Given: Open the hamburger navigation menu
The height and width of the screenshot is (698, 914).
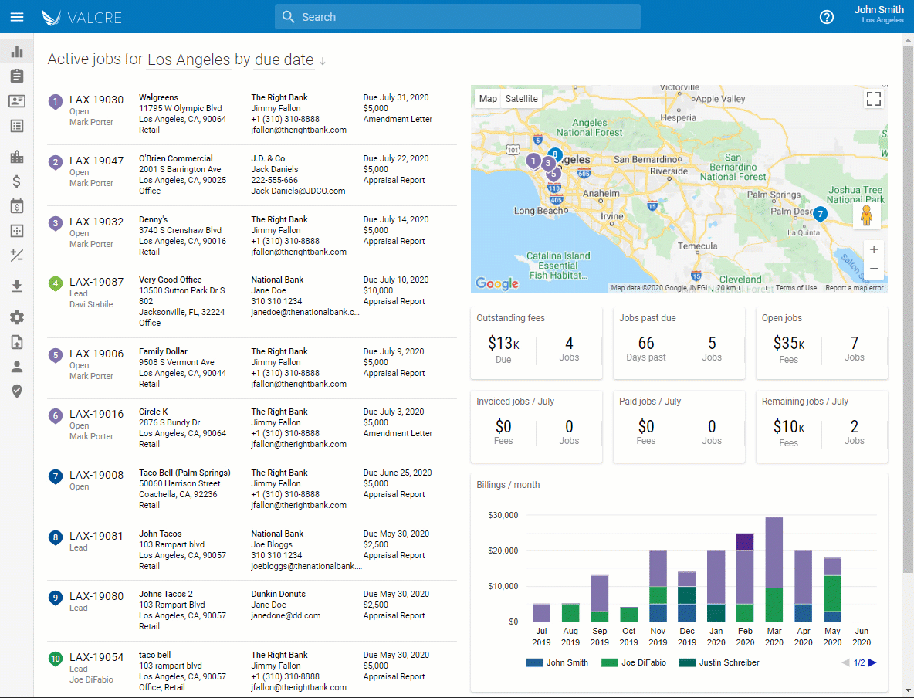Looking at the screenshot, I should click(x=16, y=17).
